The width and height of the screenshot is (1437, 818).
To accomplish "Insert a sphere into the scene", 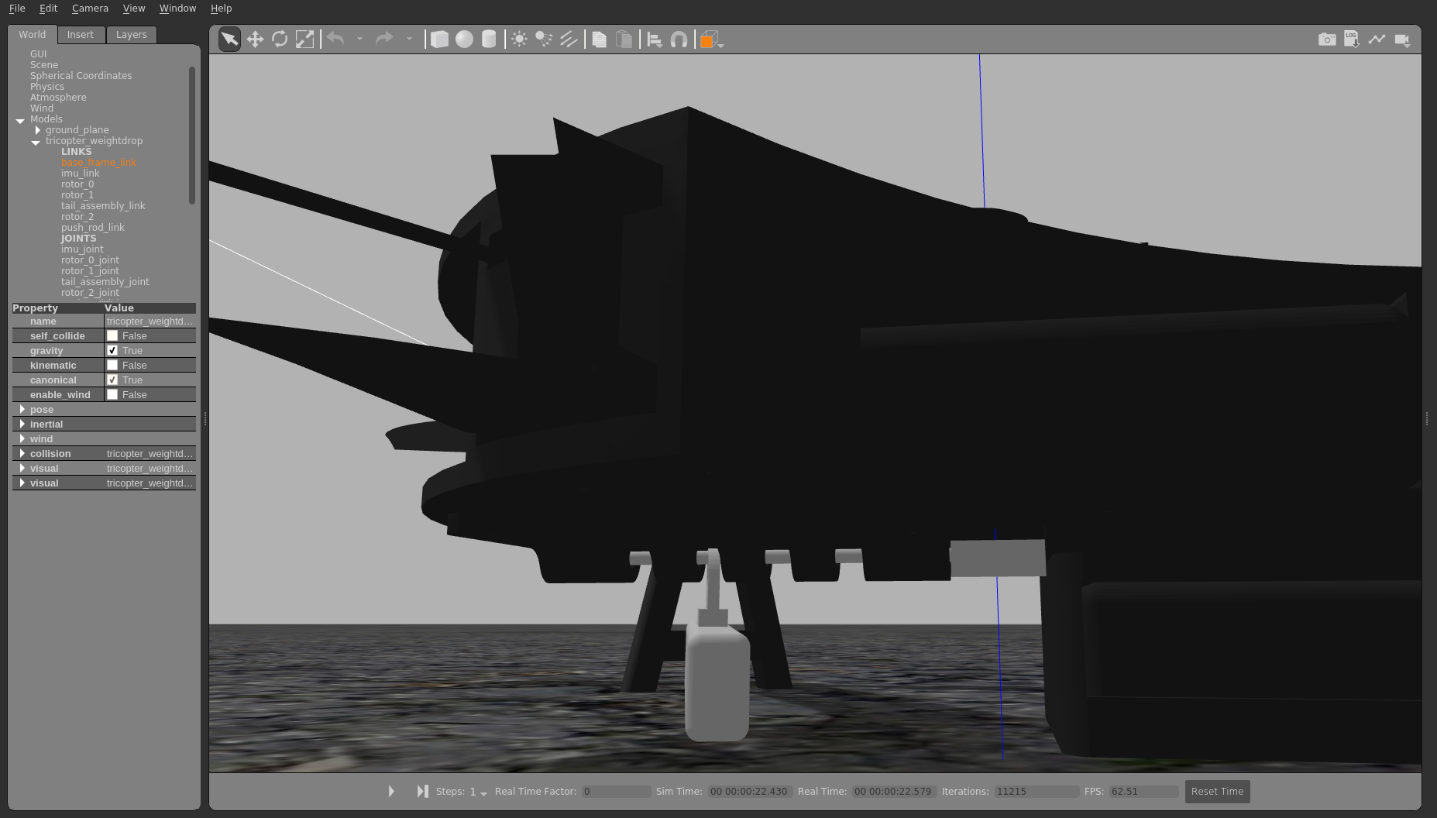I will coord(464,39).
